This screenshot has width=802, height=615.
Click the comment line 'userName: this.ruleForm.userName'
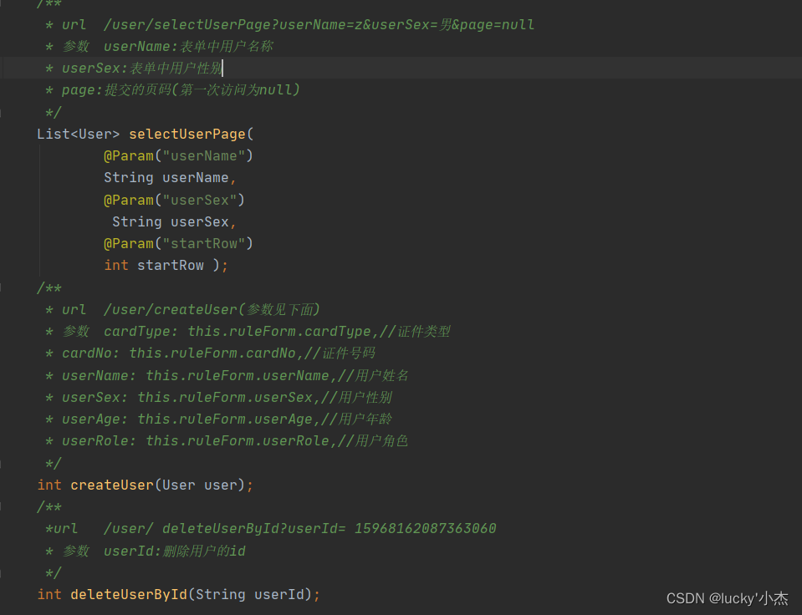(x=227, y=376)
